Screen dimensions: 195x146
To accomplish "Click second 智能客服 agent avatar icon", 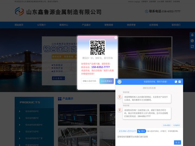I will click(120, 110).
